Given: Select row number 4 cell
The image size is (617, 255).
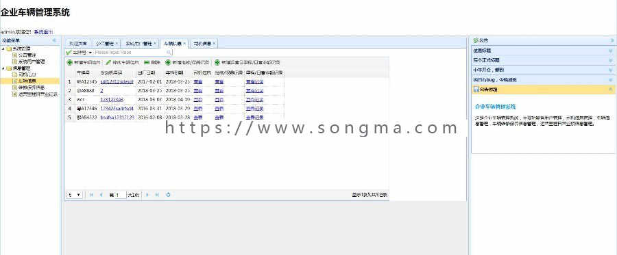Looking at the screenshot, I should click(x=70, y=108).
